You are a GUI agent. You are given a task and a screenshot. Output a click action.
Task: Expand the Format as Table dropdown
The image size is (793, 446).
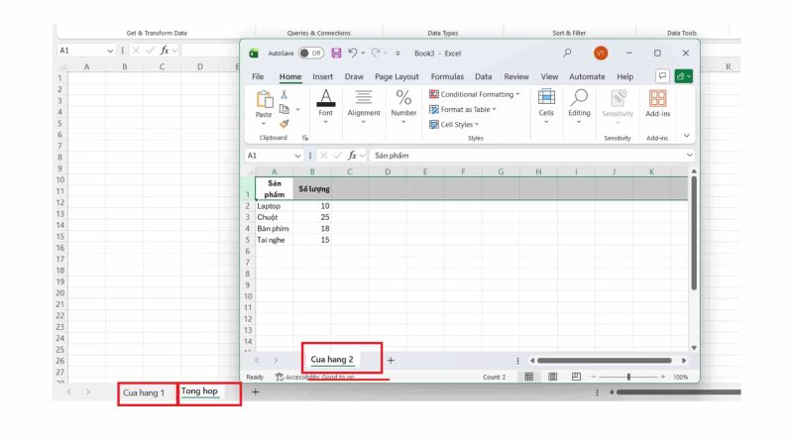(x=494, y=109)
